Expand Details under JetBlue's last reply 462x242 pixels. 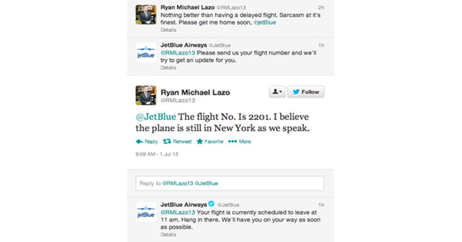[168, 234]
